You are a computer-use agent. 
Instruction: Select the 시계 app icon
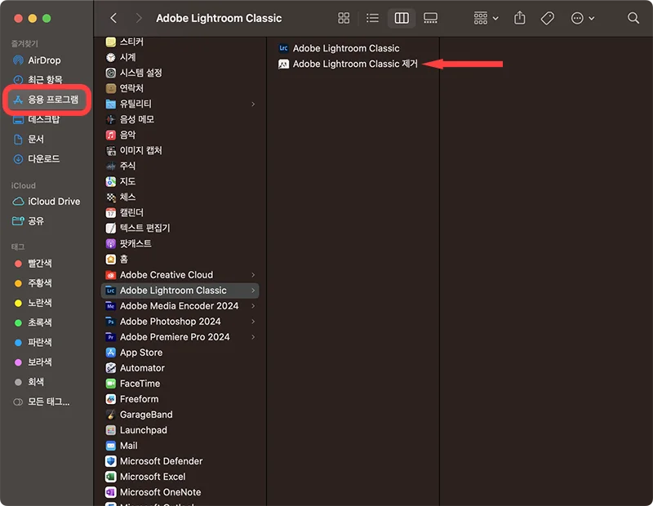(110, 57)
